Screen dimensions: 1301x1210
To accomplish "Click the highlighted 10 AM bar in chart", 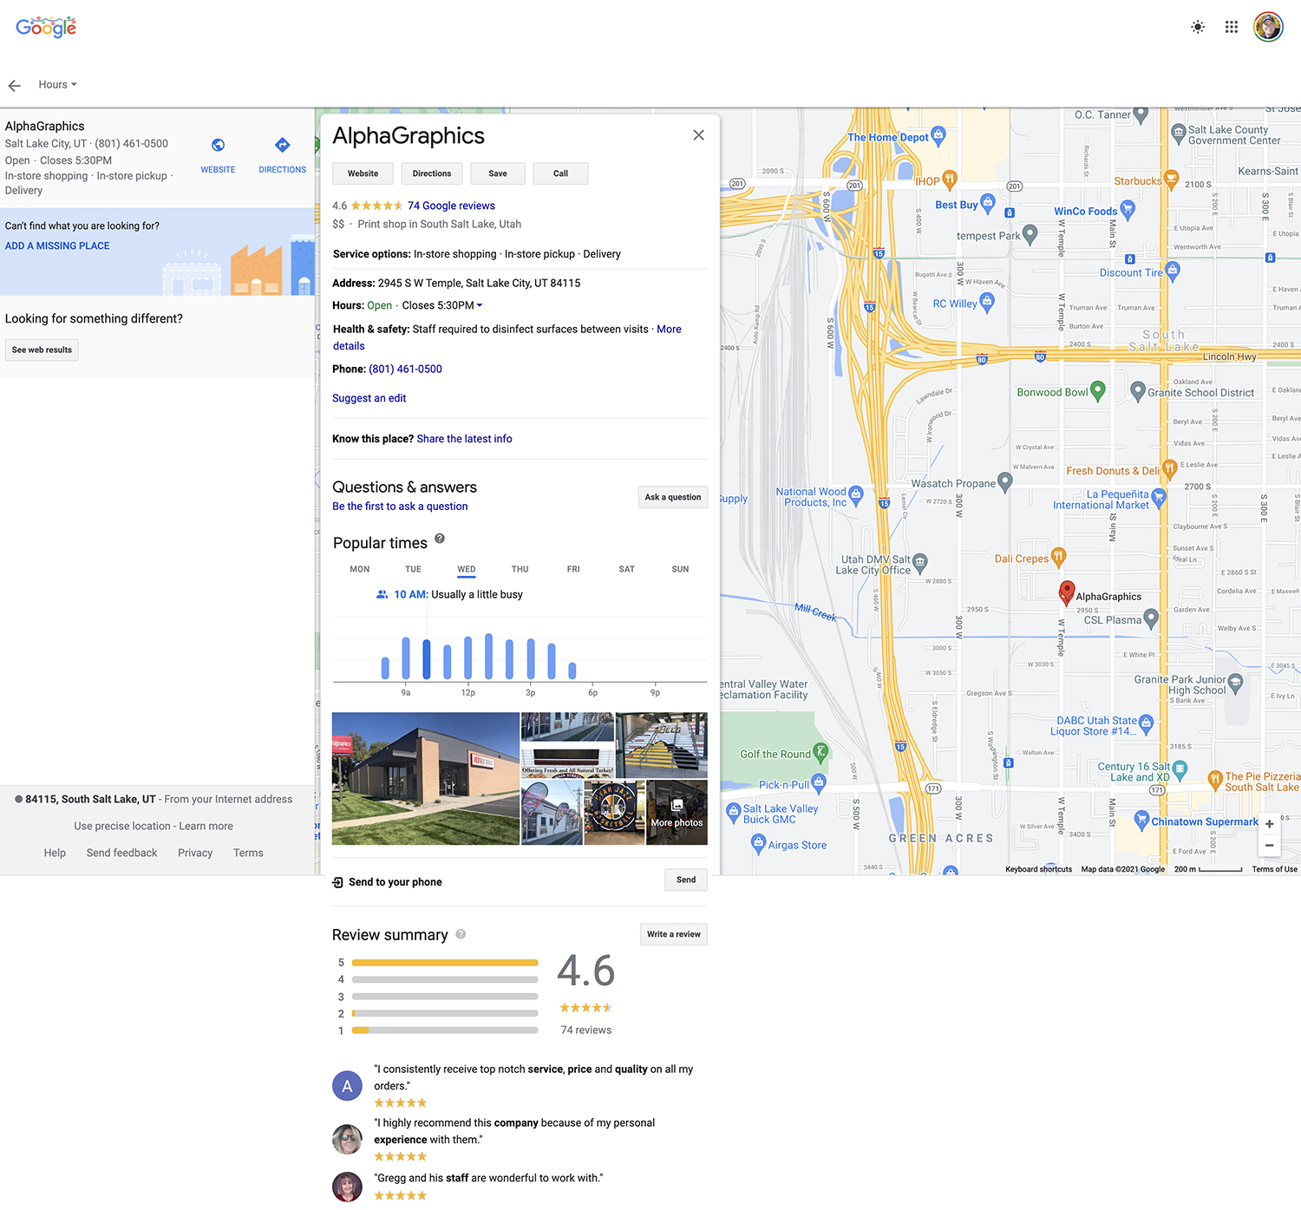I will [x=427, y=659].
